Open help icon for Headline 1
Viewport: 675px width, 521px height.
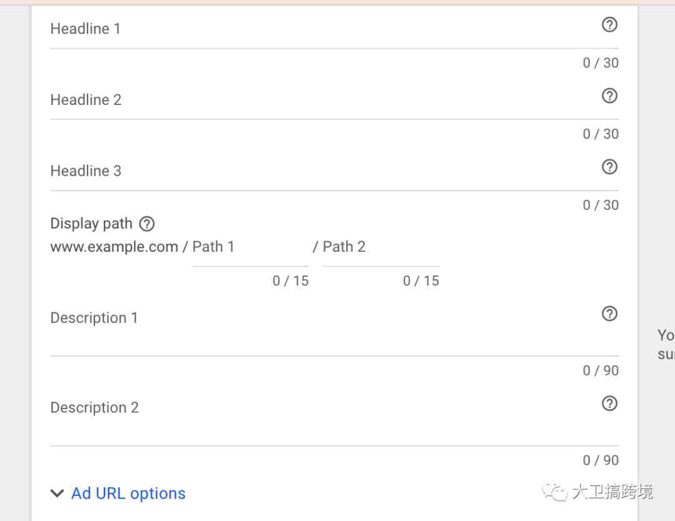(609, 24)
